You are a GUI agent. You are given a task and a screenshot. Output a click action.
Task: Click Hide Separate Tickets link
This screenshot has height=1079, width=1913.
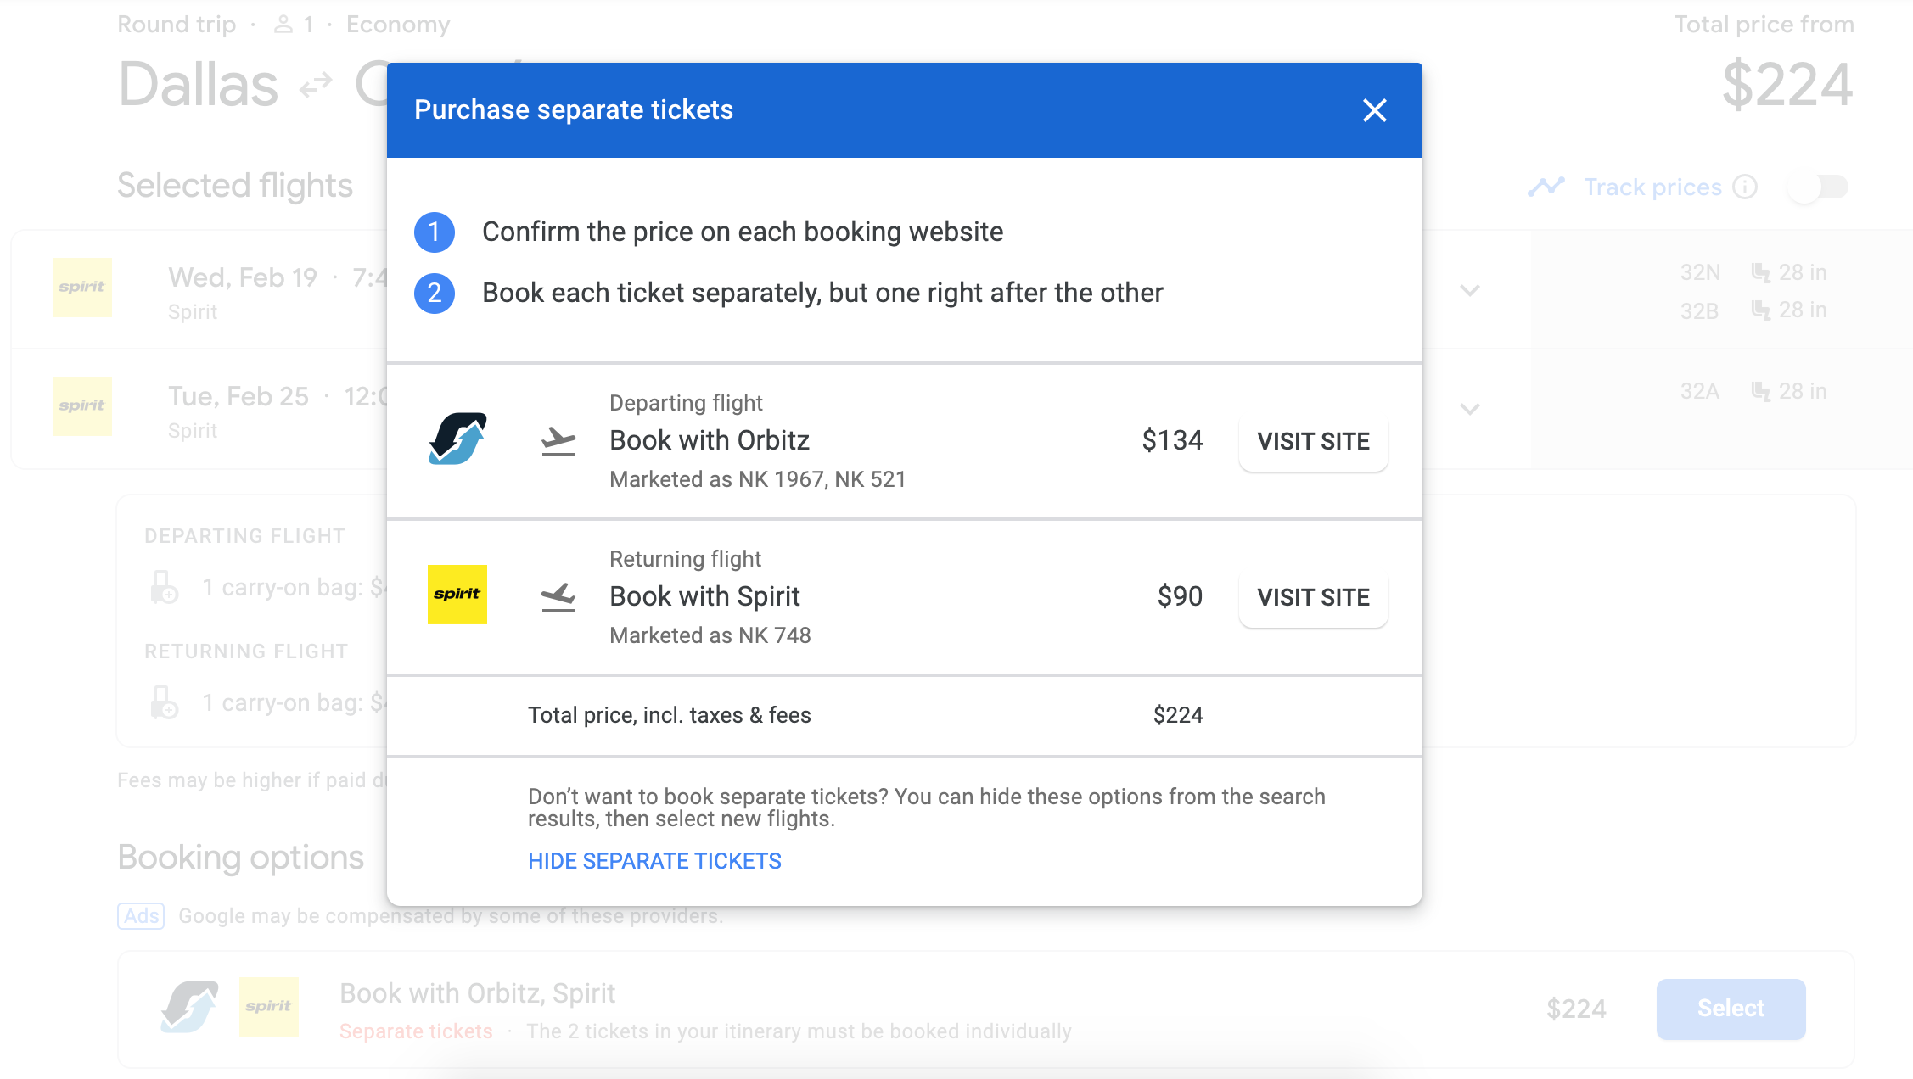pos(654,861)
